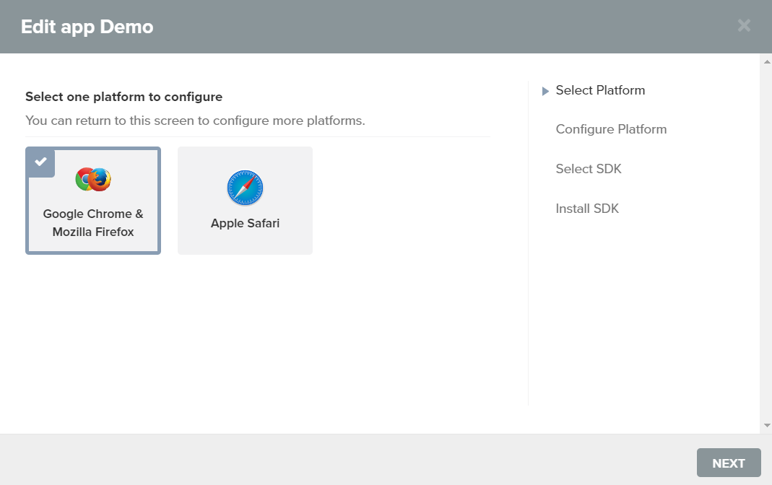Click the Chrome and Firefox browser logo
772x485 pixels.
point(93,179)
